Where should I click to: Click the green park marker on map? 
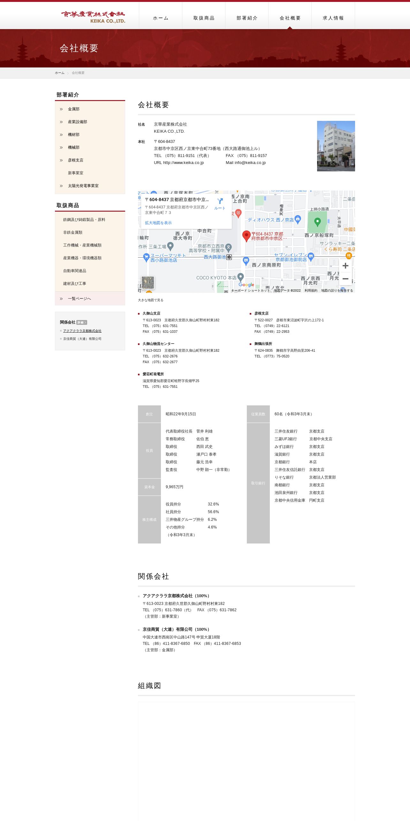click(x=317, y=222)
